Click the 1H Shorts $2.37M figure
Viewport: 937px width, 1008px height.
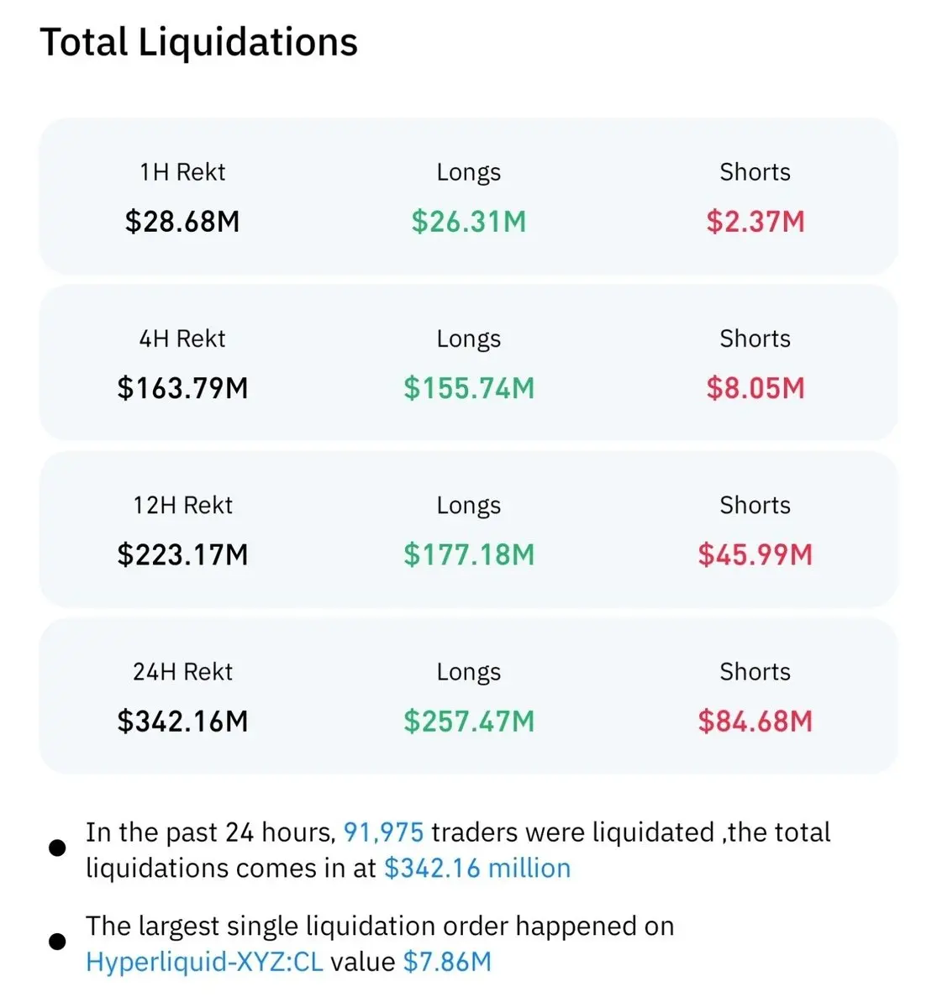[x=755, y=222]
